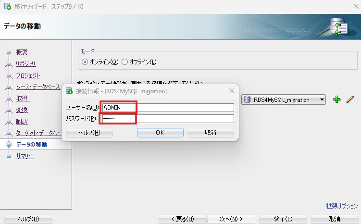Click migration wizard title bar icon
Viewport: 361px width, 224px height.
[x=8, y=6]
